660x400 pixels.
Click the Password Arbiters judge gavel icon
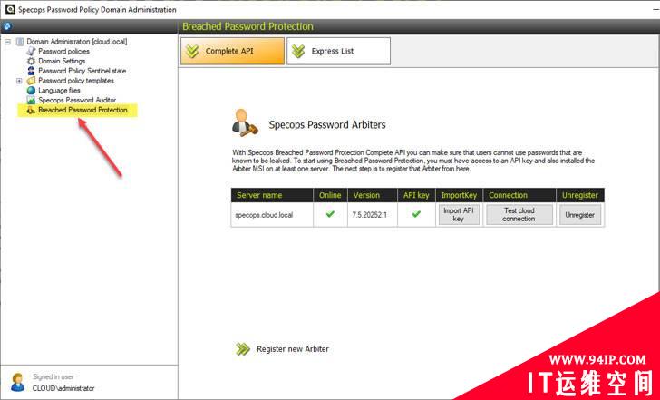click(x=245, y=123)
